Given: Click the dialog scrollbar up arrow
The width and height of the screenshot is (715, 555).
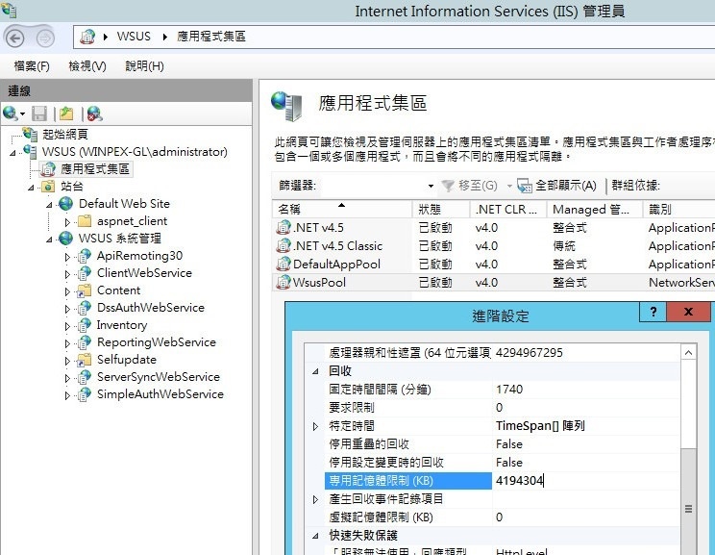Looking at the screenshot, I should point(688,352).
